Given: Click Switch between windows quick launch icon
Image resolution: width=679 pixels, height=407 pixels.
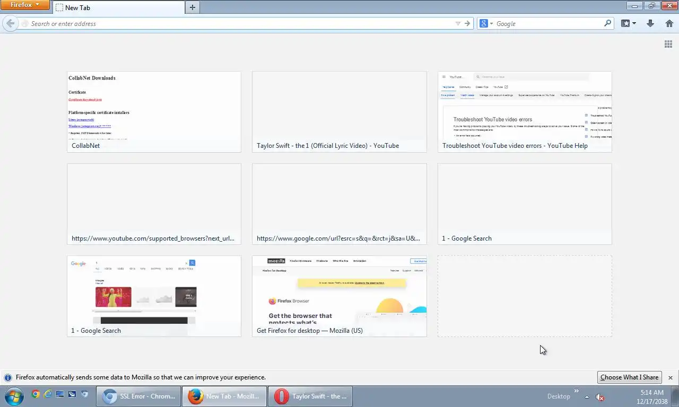Looking at the screenshot, I should pos(72,394).
